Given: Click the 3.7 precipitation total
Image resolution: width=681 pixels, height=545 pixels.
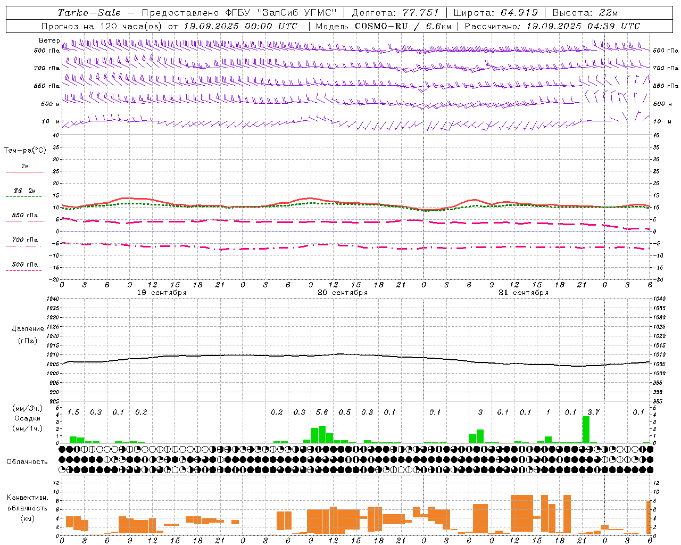Looking at the screenshot, I should click(x=593, y=412).
